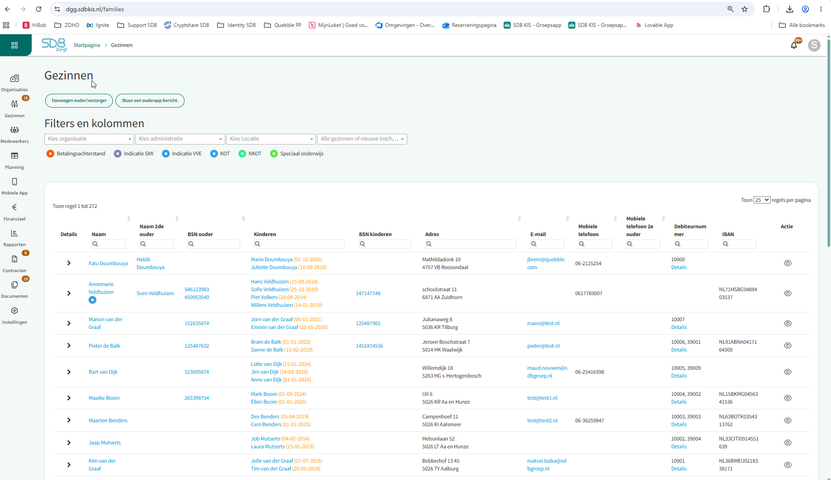Open the Kies Locatie dropdown

271,139
